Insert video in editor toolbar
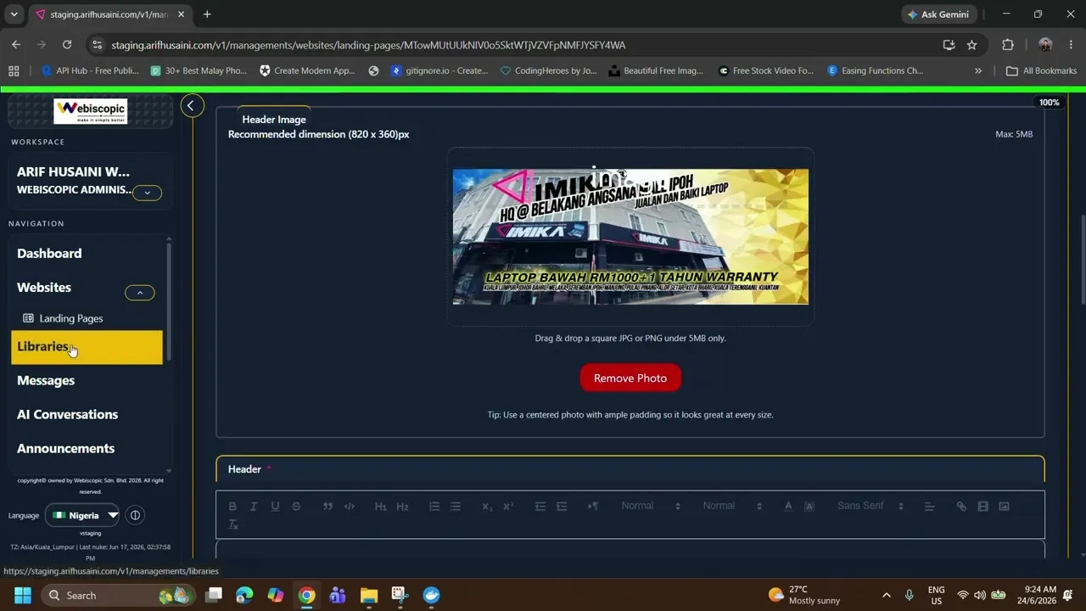 pyautogui.click(x=982, y=507)
